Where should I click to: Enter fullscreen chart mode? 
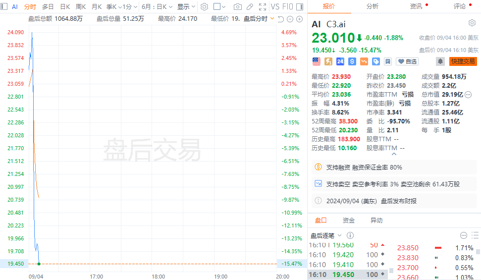[x=262, y=6]
